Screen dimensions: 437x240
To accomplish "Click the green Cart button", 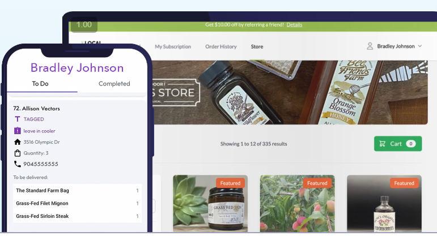I will pos(398,144).
